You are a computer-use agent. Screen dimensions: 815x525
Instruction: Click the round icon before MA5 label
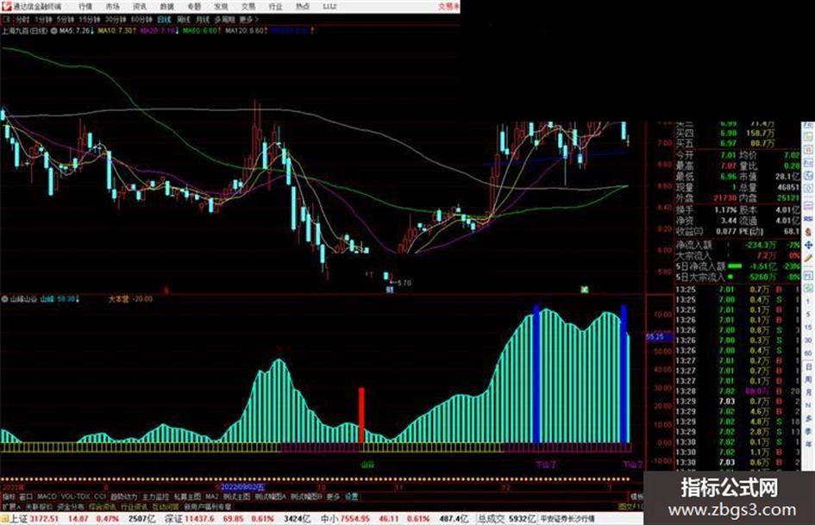(54, 31)
